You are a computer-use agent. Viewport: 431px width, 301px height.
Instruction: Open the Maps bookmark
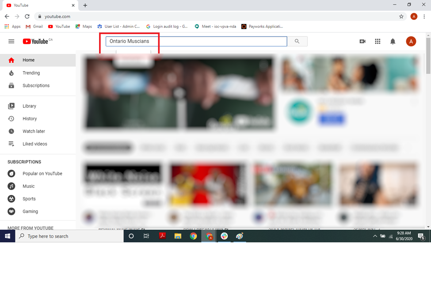coord(84,27)
